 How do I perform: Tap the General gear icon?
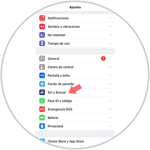click(x=42, y=59)
